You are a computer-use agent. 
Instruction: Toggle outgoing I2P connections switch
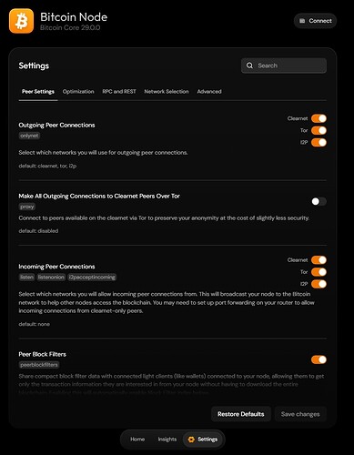click(319, 142)
